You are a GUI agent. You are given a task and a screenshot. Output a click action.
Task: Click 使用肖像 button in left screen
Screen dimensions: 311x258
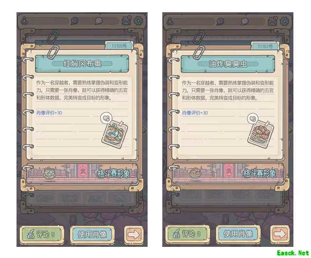tap(92, 234)
